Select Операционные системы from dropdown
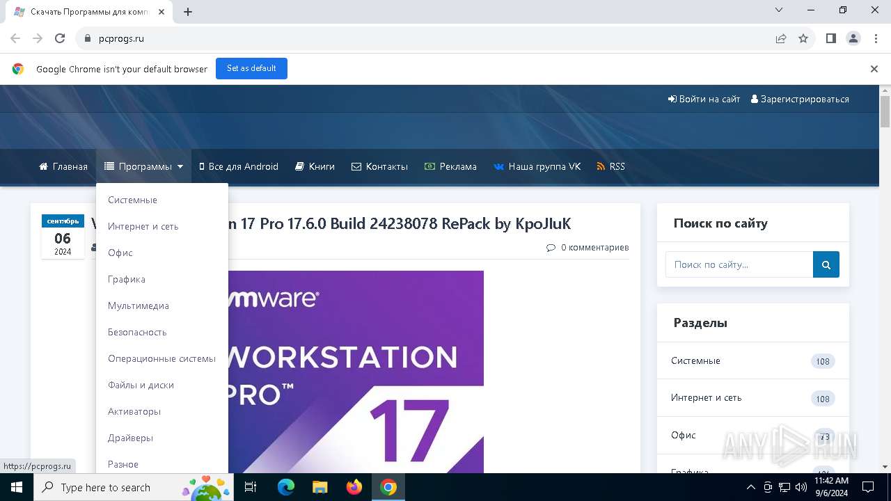The width and height of the screenshot is (891, 501). [x=162, y=358]
